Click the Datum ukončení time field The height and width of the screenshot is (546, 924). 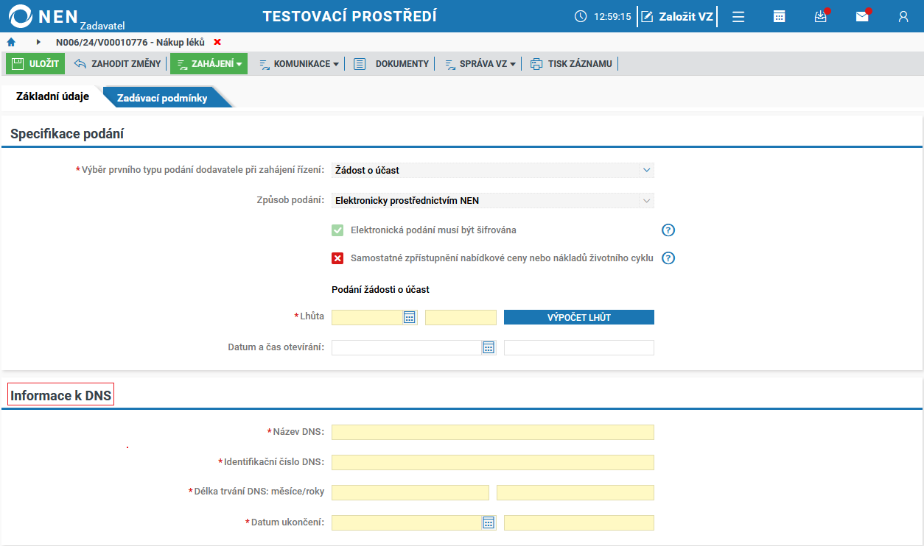coord(579,522)
